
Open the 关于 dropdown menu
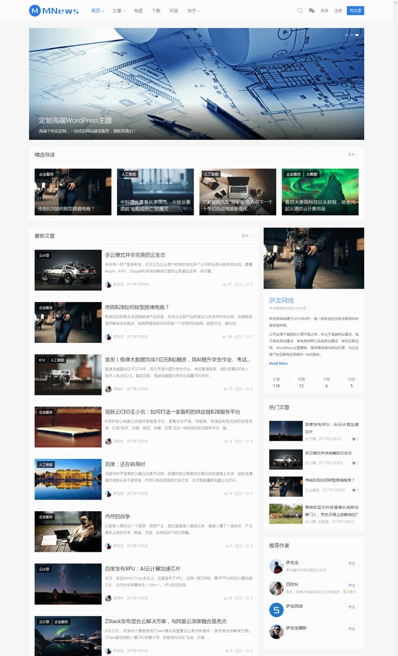(194, 10)
